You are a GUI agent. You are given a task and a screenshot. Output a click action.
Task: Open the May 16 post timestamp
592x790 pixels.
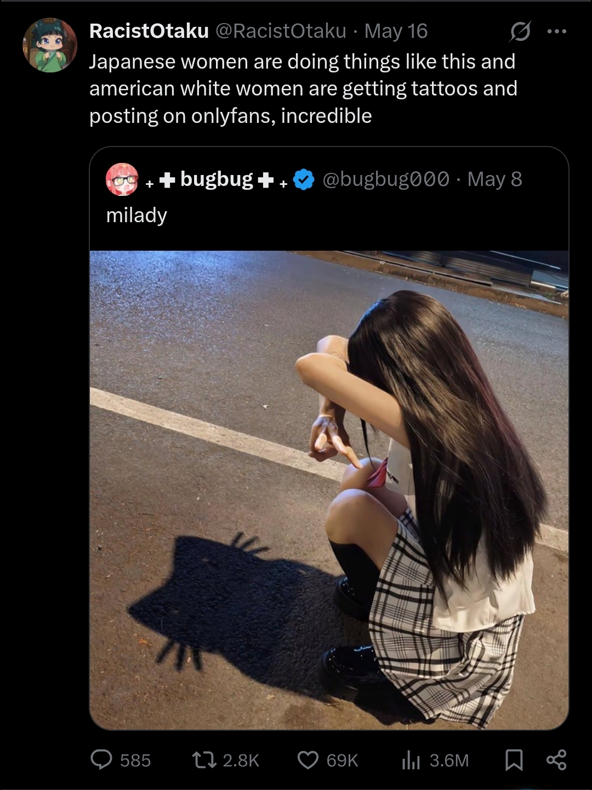[x=396, y=31]
